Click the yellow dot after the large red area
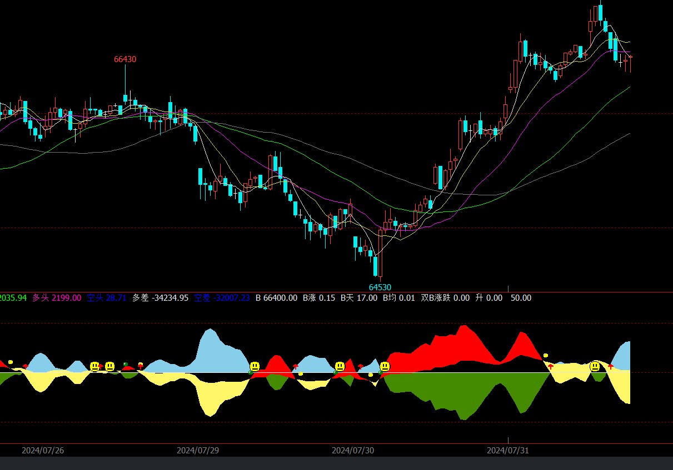 click(x=546, y=355)
